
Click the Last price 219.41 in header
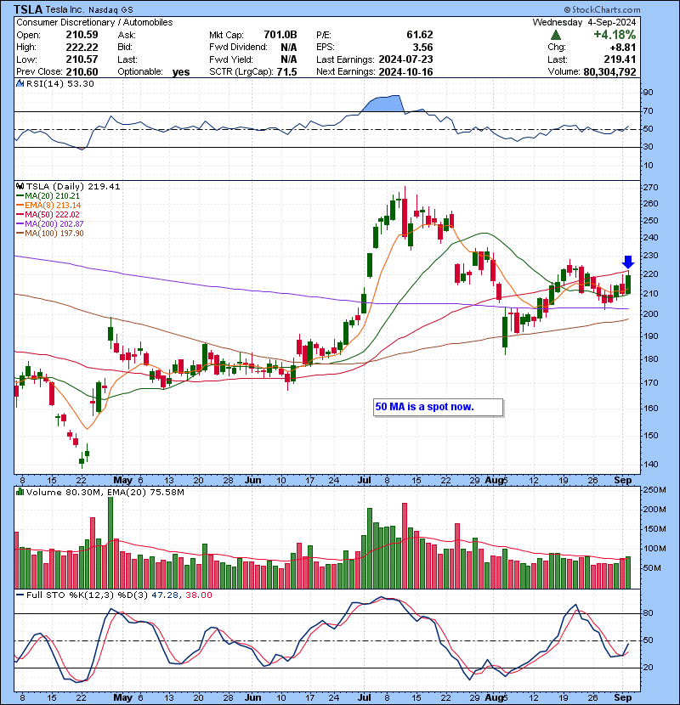click(620, 59)
